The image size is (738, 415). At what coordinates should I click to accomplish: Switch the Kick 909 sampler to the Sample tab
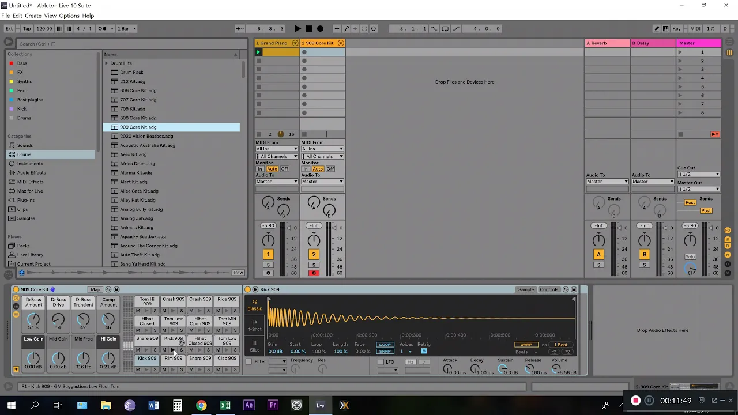tap(526, 289)
